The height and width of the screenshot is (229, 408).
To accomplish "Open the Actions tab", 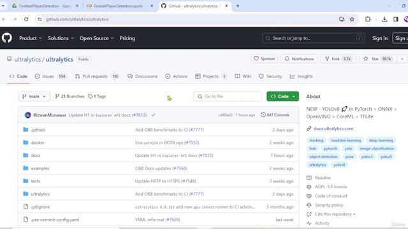I will pyautogui.click(x=177, y=76).
